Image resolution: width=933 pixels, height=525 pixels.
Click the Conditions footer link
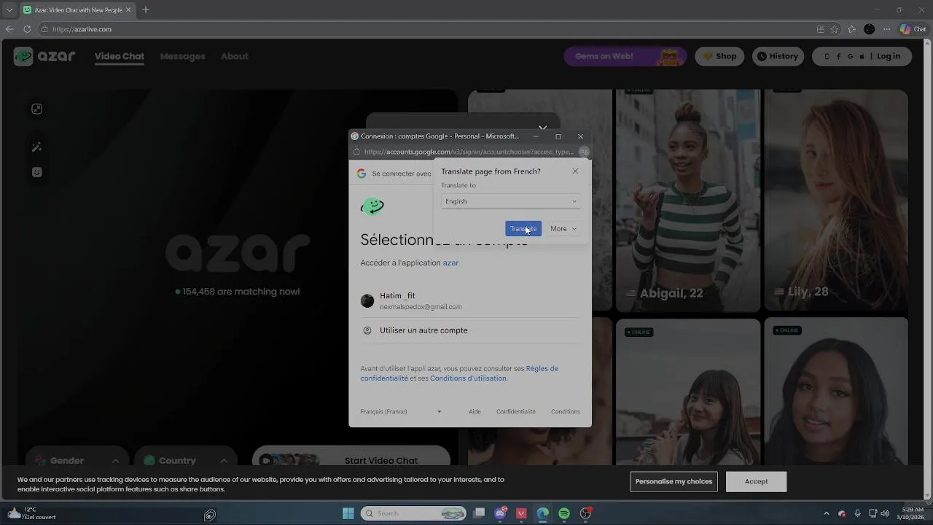[566, 412]
